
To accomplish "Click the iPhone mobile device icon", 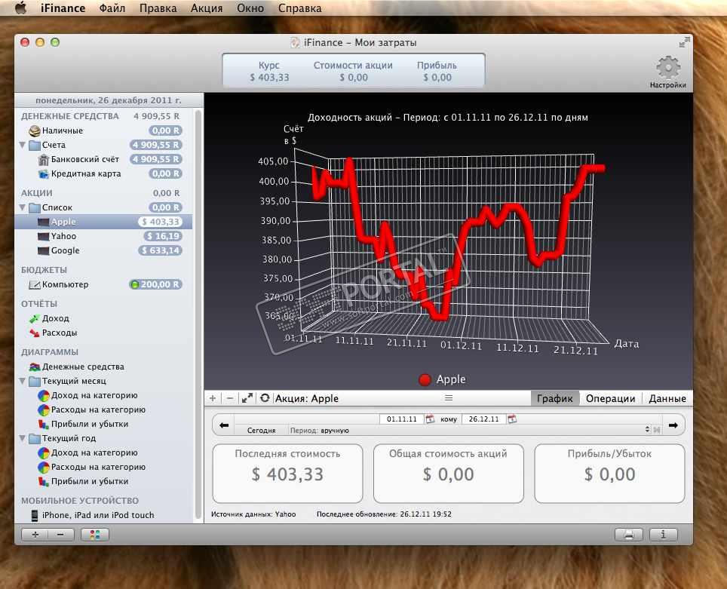I will tap(35, 515).
